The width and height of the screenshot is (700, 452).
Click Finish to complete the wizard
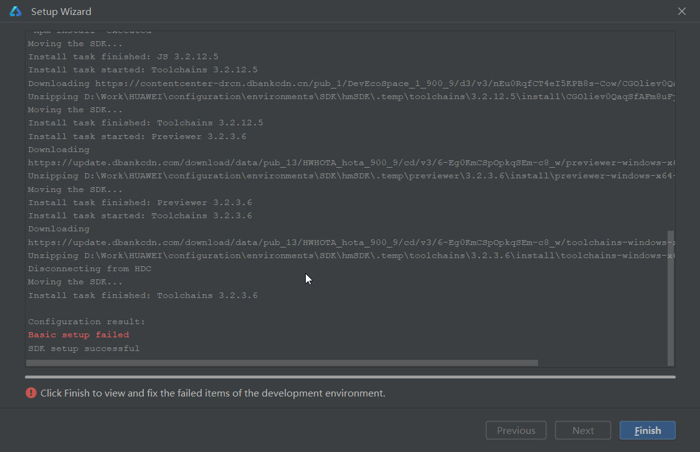point(647,430)
